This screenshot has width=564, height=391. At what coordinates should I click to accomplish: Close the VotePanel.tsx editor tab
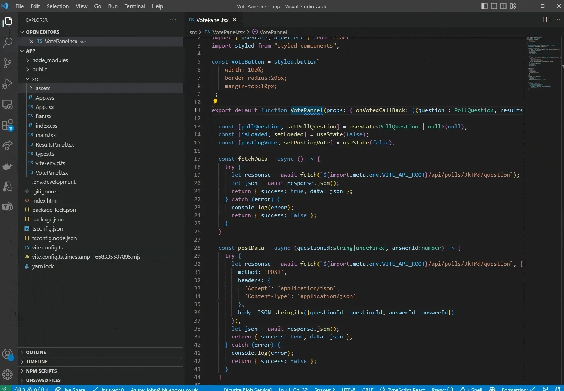(234, 20)
